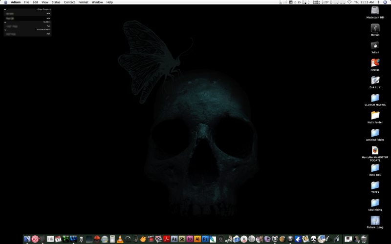Select the contact under Recent Buddies
391x244 pixels.
point(27,34)
